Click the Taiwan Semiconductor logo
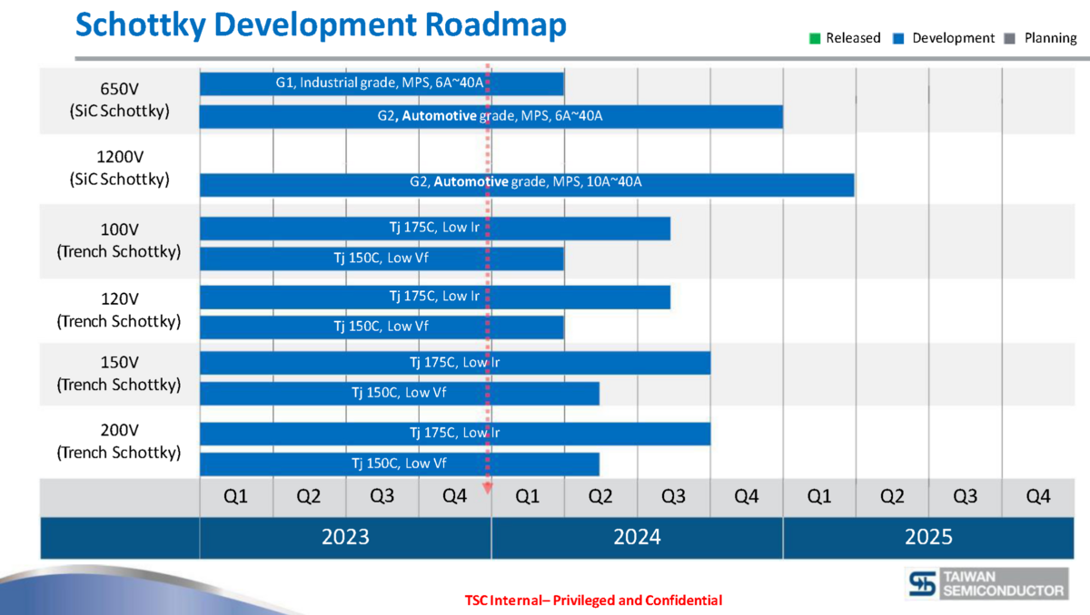 [x=987, y=584]
